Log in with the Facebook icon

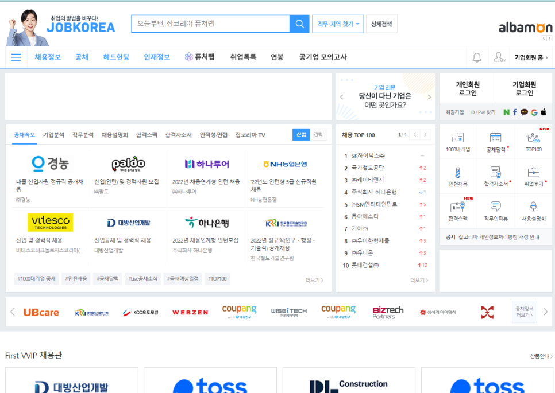point(515,112)
